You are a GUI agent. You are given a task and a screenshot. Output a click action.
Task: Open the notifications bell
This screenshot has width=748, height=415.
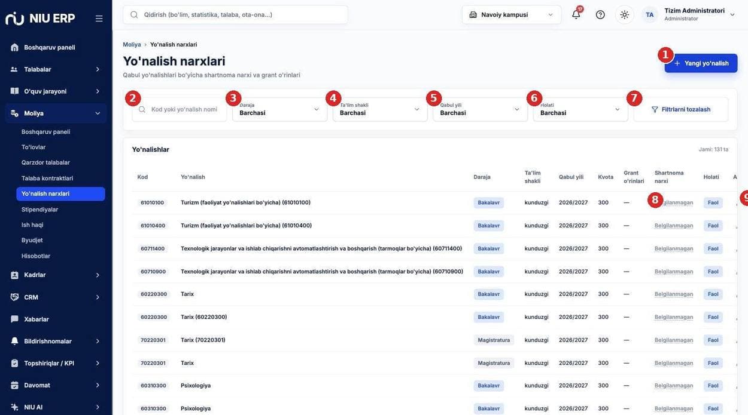click(576, 15)
